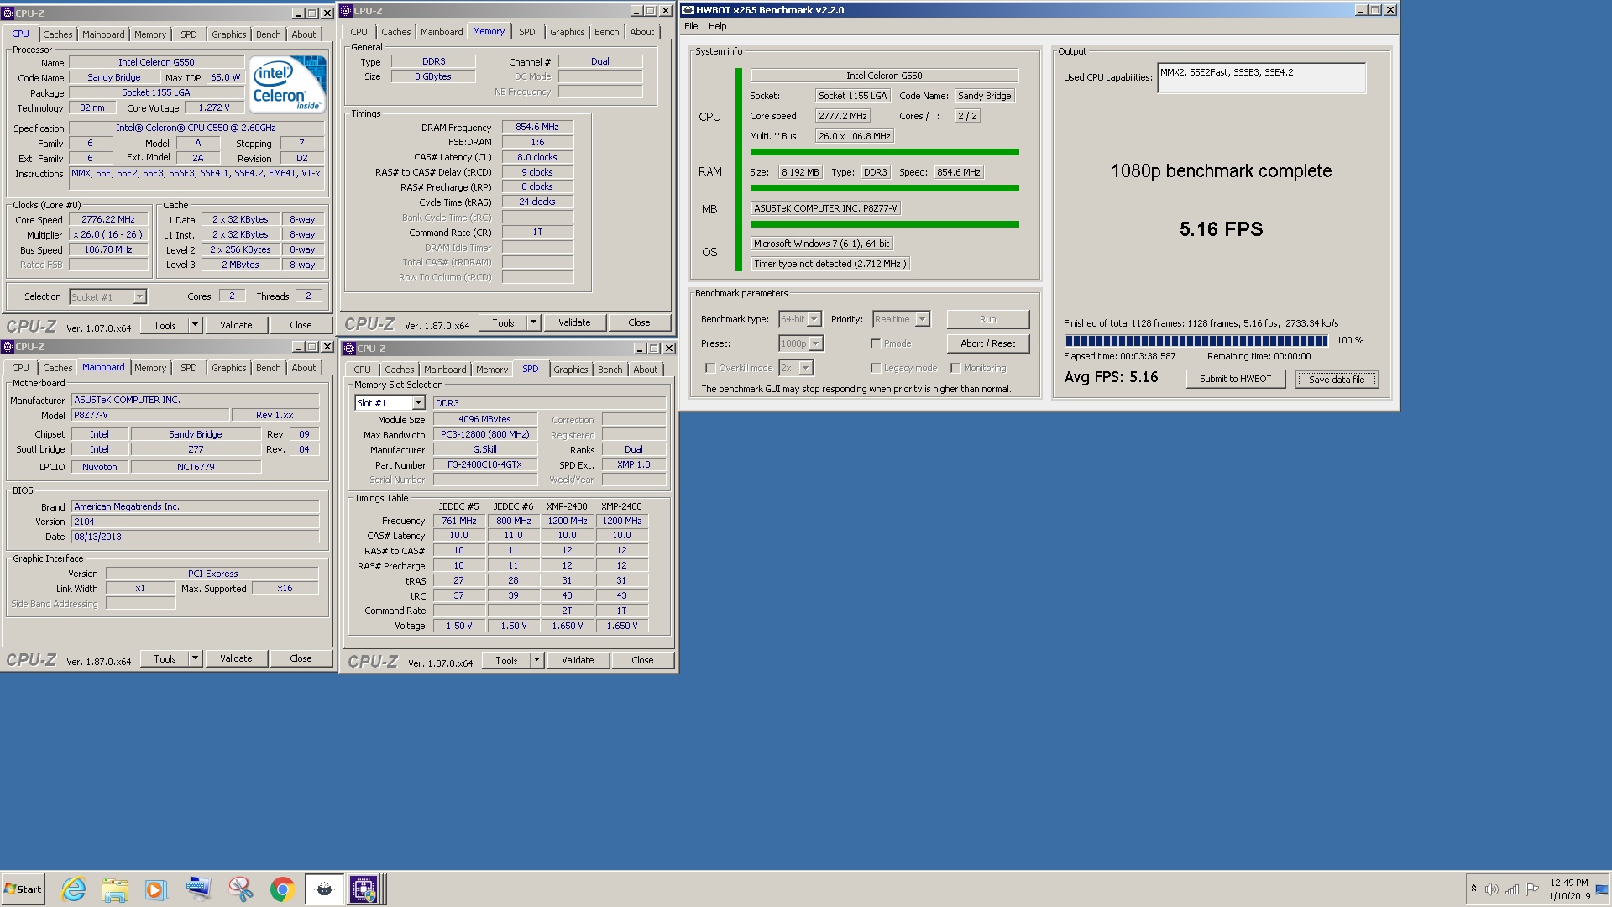
Task: Click title bar icon of CPU-Z CPU window
Action: coord(8,13)
